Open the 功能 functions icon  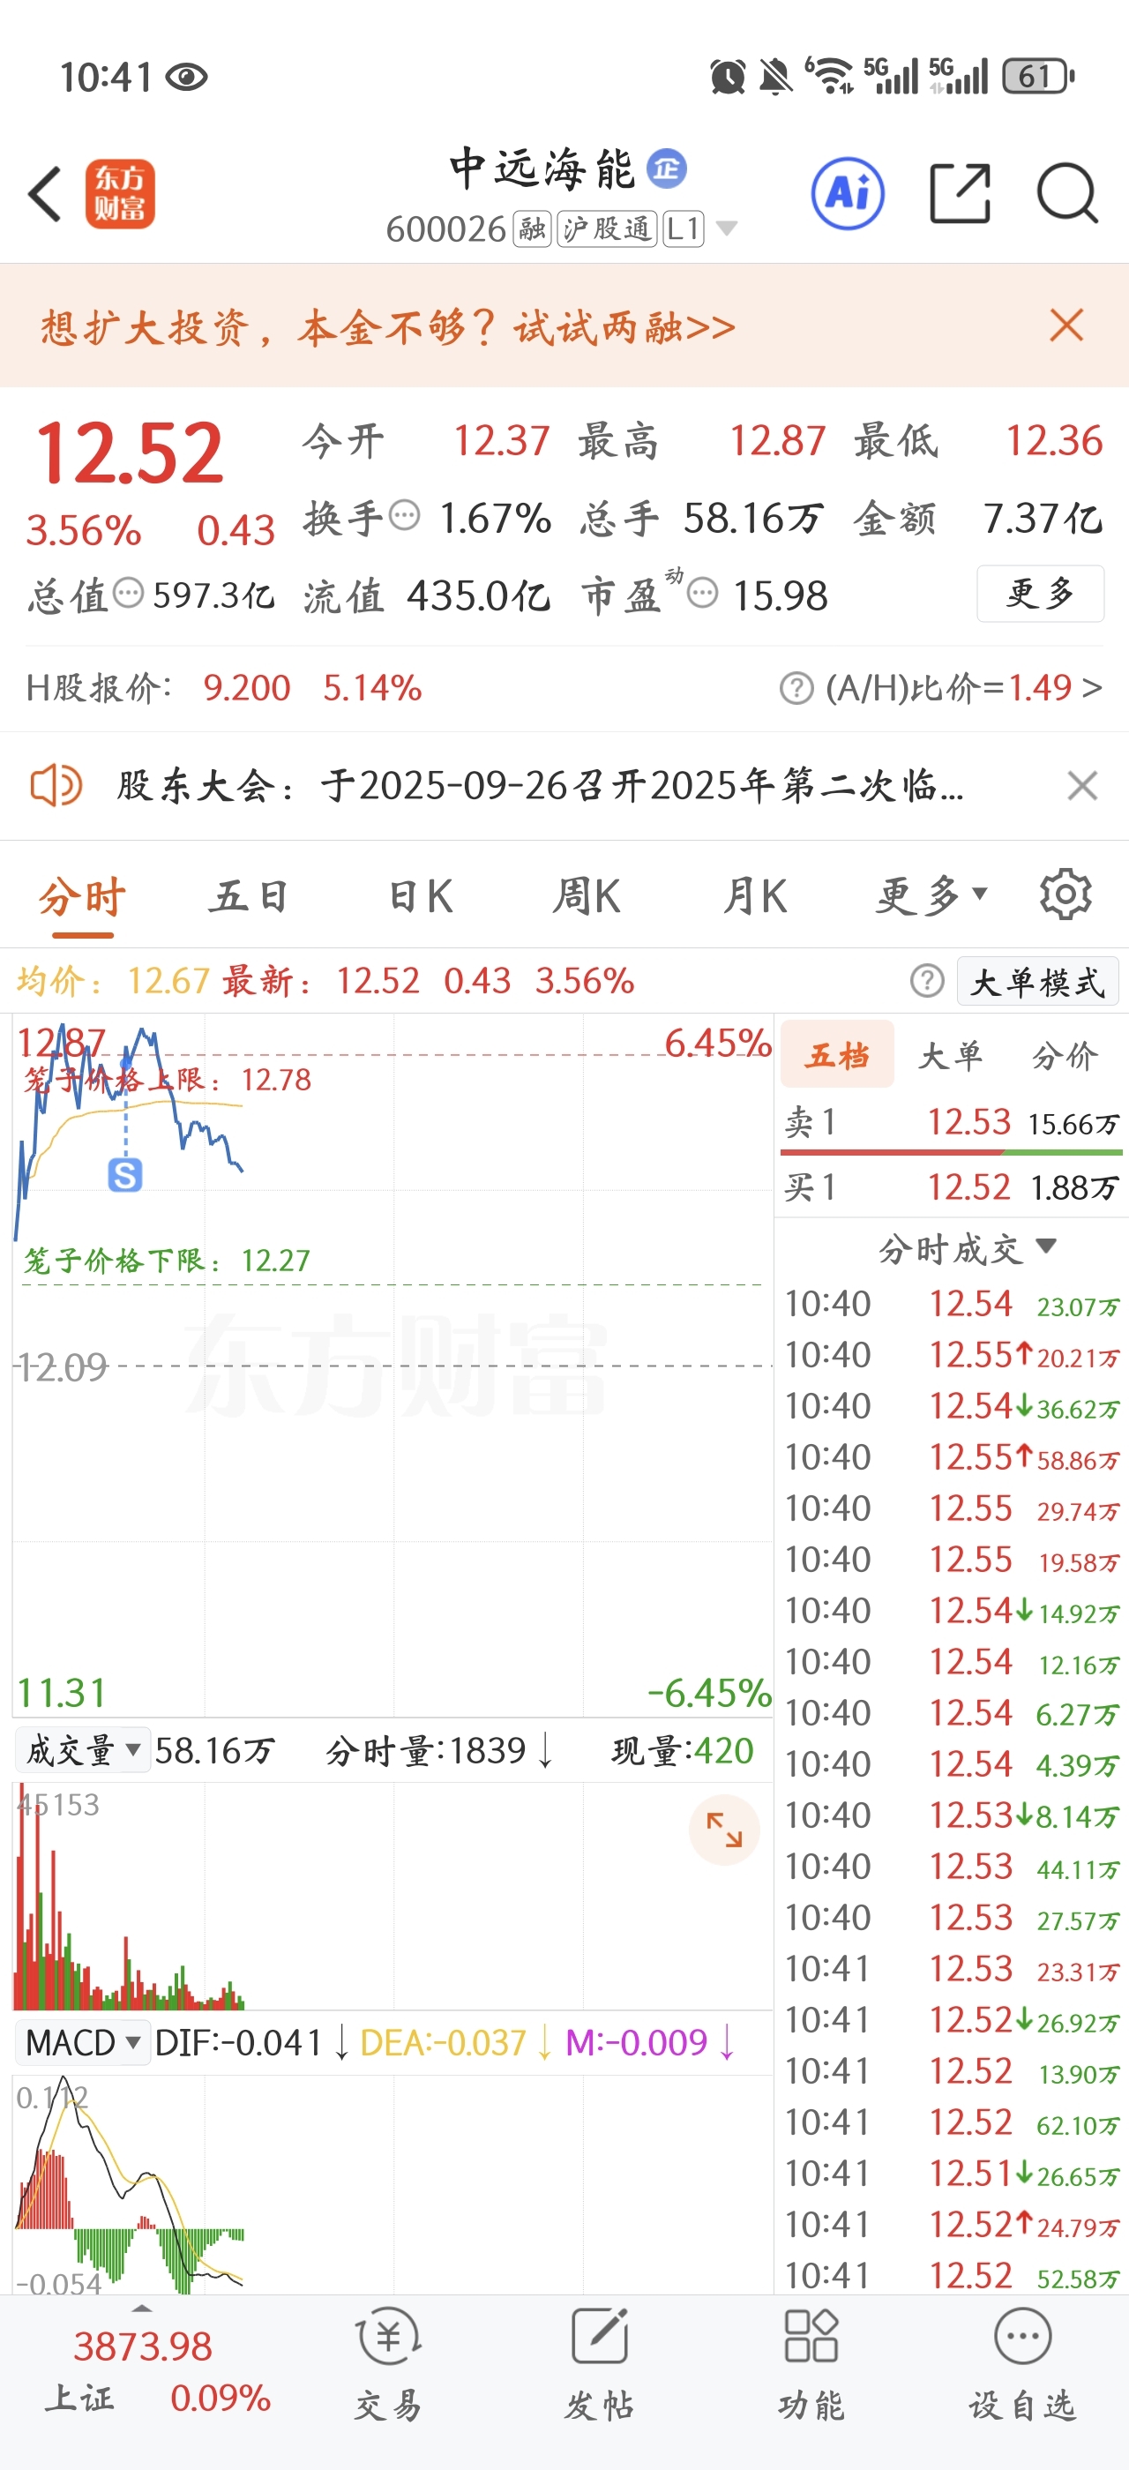point(811,2362)
